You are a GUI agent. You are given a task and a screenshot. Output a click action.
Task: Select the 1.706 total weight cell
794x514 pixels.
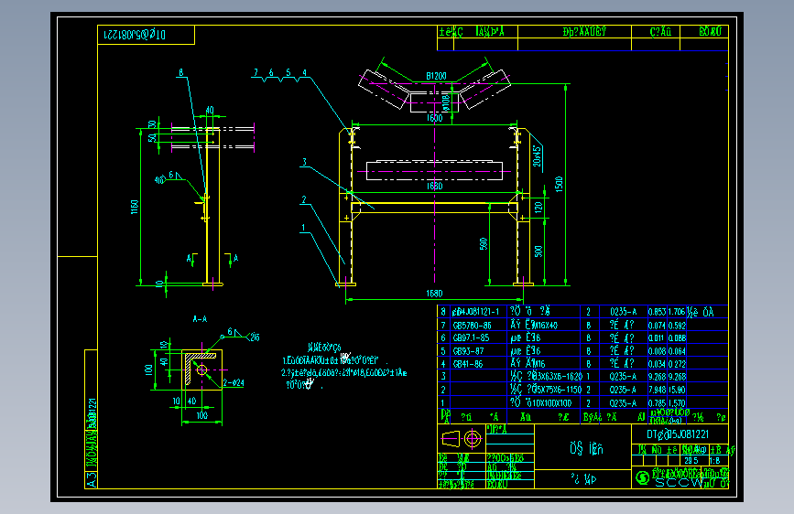[x=676, y=312]
